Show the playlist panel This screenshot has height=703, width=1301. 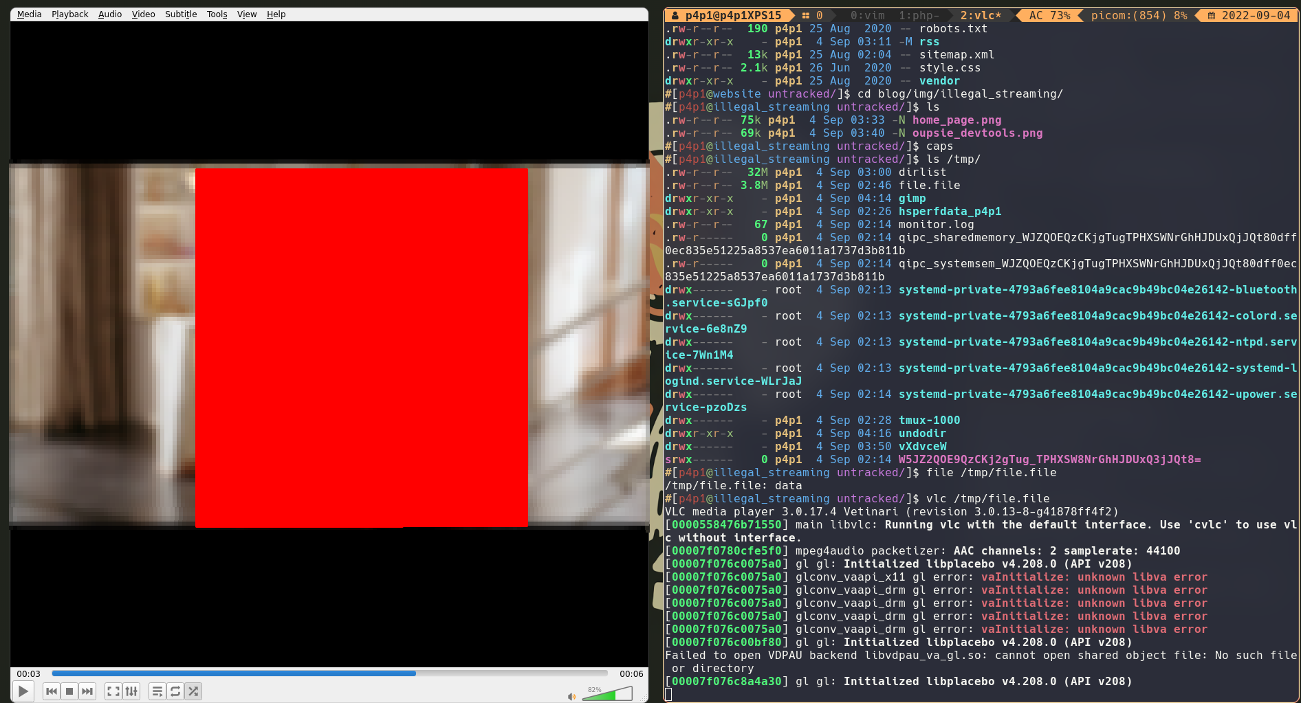tap(157, 691)
